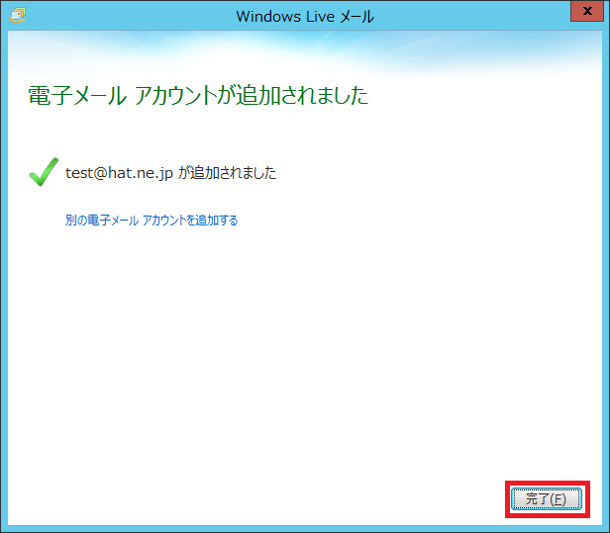Click the green checkmark success icon
Screen dimensions: 610x533
pos(44,172)
